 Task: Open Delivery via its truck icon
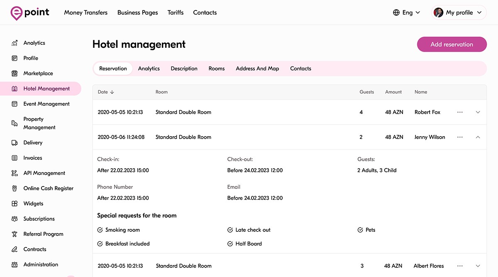[x=15, y=142]
